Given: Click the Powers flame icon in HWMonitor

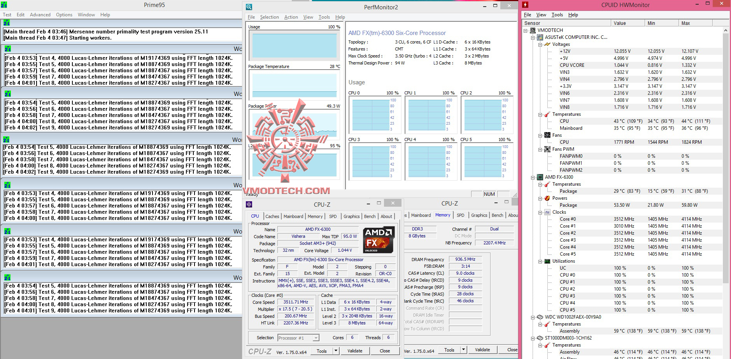Looking at the screenshot, I should click(x=547, y=198).
